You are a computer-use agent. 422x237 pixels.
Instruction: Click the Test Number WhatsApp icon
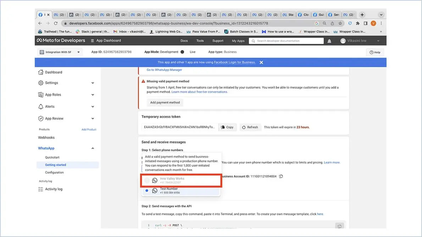(155, 191)
